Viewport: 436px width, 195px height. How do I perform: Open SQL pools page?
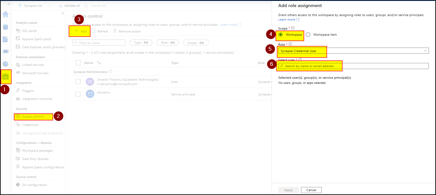point(29,31)
